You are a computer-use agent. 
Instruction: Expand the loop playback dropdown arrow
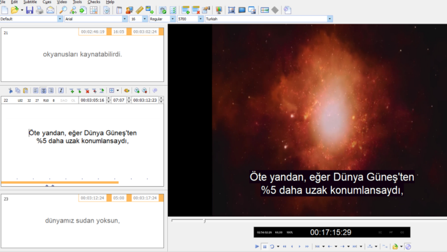[x=278, y=247]
